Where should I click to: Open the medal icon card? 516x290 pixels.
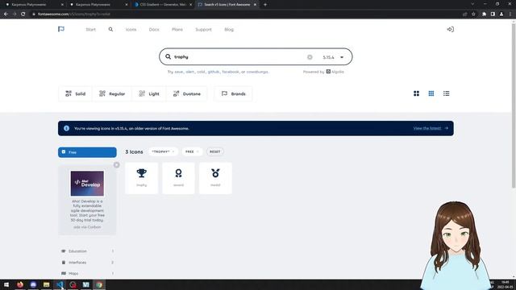[x=215, y=178]
